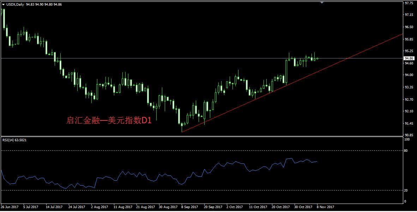Click the 95.25 price scale label

pos(409,51)
